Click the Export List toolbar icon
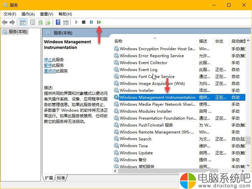The height and width of the screenshot is (189, 252). 48,22
